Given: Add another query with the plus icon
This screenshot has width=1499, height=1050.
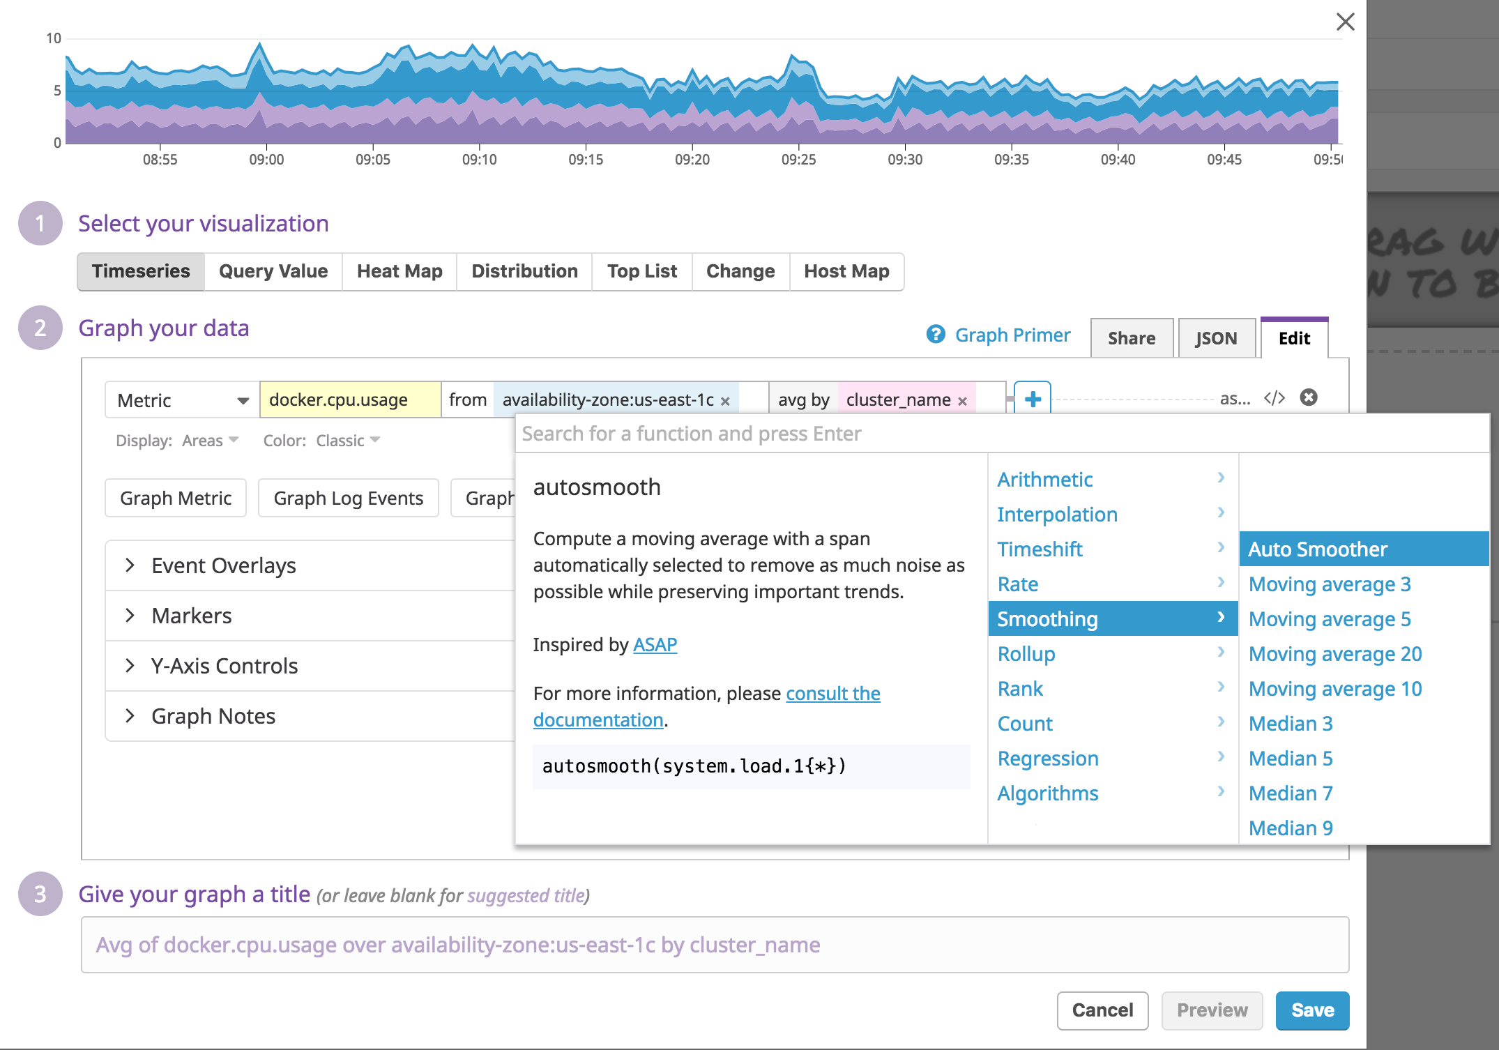Looking at the screenshot, I should point(1031,399).
